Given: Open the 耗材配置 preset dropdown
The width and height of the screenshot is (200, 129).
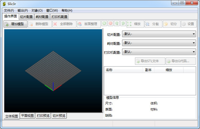Looking at the screenshot, I should pos(159,43).
